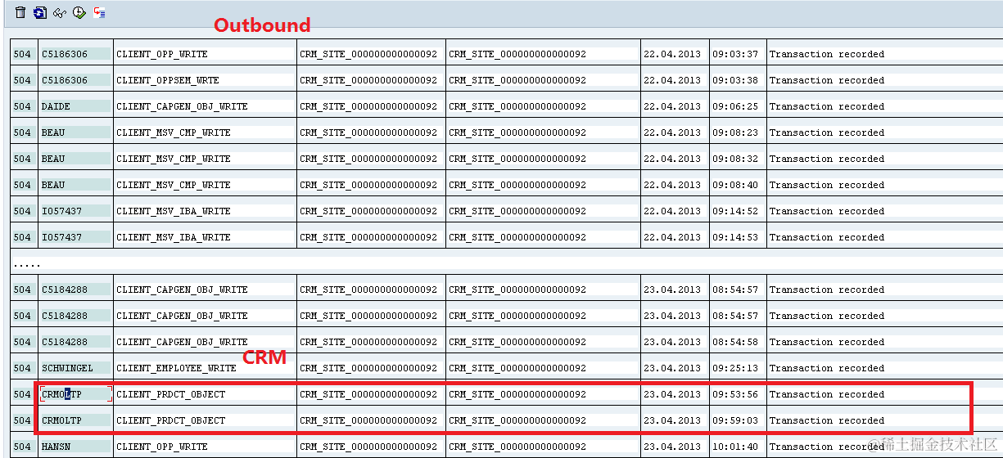The image size is (1003, 458).
Task: Click the clock with green checkmark icon
Action: click(79, 12)
